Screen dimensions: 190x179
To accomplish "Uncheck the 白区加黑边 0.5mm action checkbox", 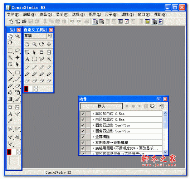I will (x=83, y=120).
